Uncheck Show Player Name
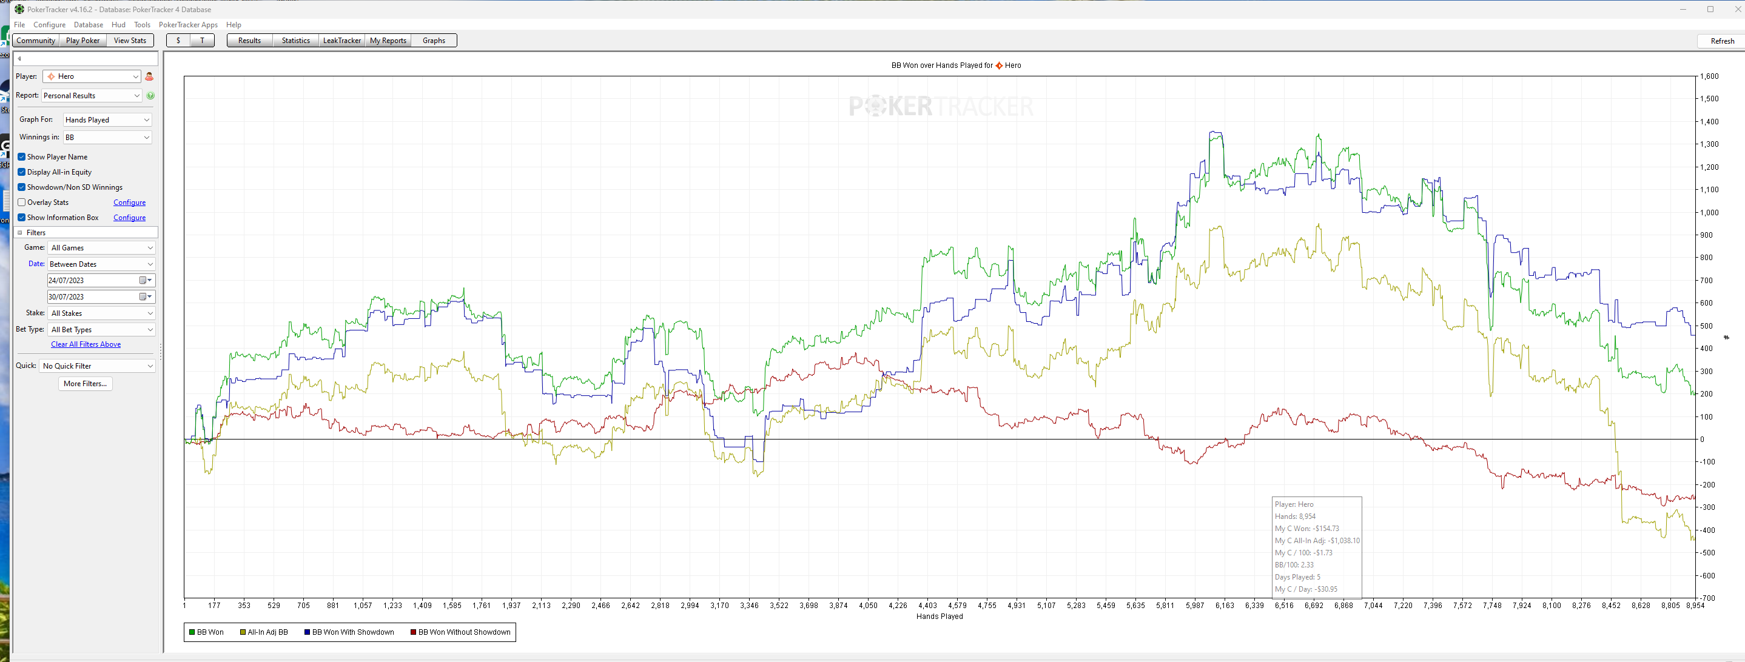 (22, 157)
